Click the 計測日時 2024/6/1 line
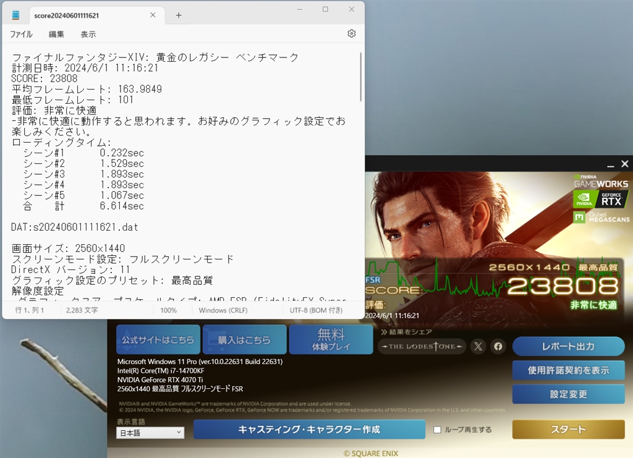Viewport: 633px width, 458px height. [85, 68]
